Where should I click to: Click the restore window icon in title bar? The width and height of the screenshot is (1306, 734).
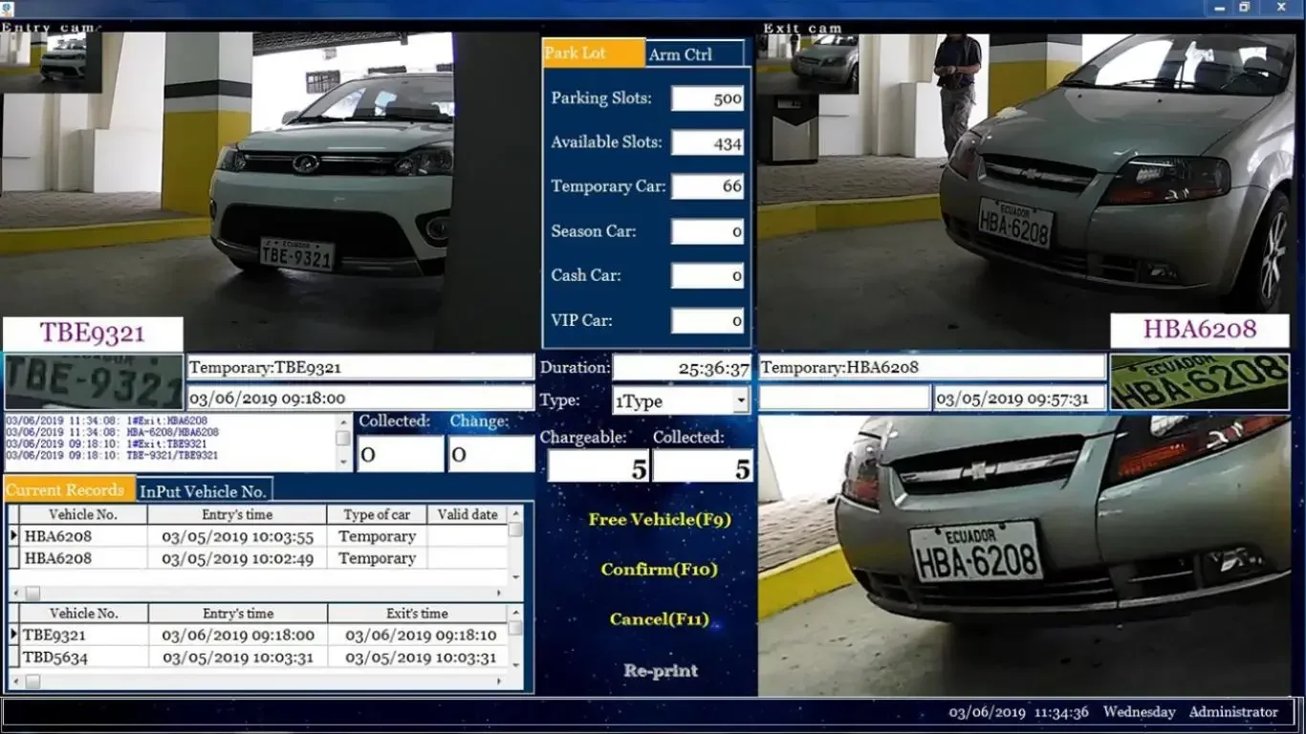pyautogui.click(x=1244, y=8)
